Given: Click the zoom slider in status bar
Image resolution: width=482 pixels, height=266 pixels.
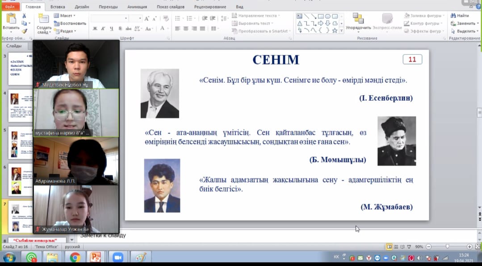Looking at the screenshot, I should (x=447, y=246).
